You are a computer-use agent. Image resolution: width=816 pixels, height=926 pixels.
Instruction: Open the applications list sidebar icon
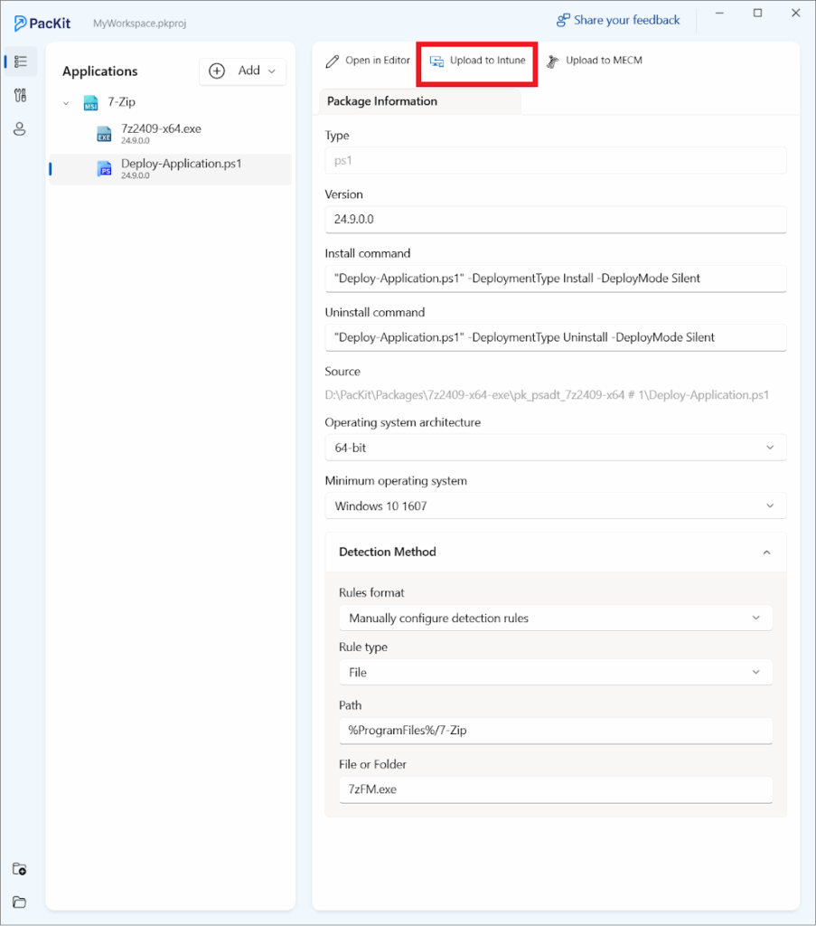(20, 61)
